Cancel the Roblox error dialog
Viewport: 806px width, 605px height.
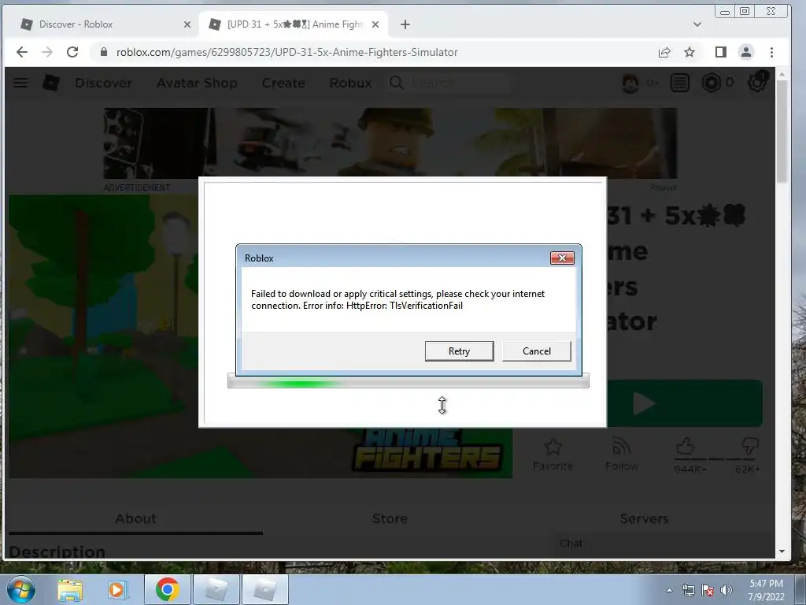[x=536, y=351]
